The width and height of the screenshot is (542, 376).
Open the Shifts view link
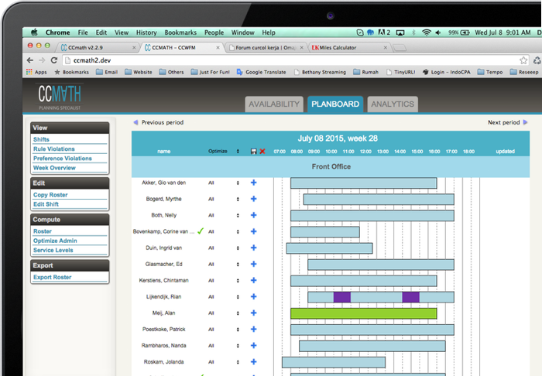[41, 139]
